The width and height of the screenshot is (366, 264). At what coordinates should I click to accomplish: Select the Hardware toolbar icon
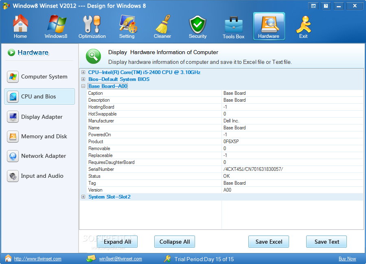269,26
